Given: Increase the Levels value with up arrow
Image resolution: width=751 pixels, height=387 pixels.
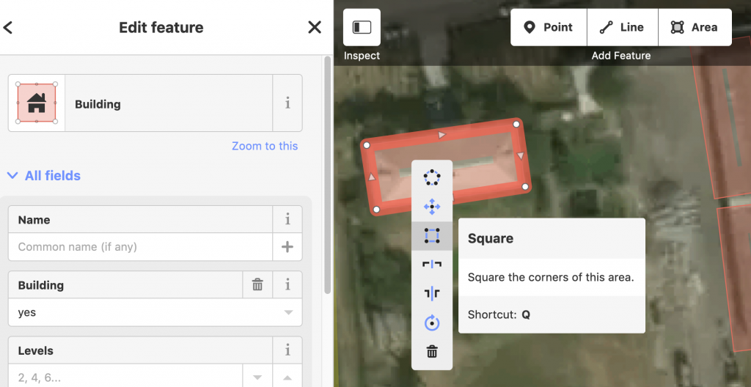Looking at the screenshot, I should tap(287, 377).
